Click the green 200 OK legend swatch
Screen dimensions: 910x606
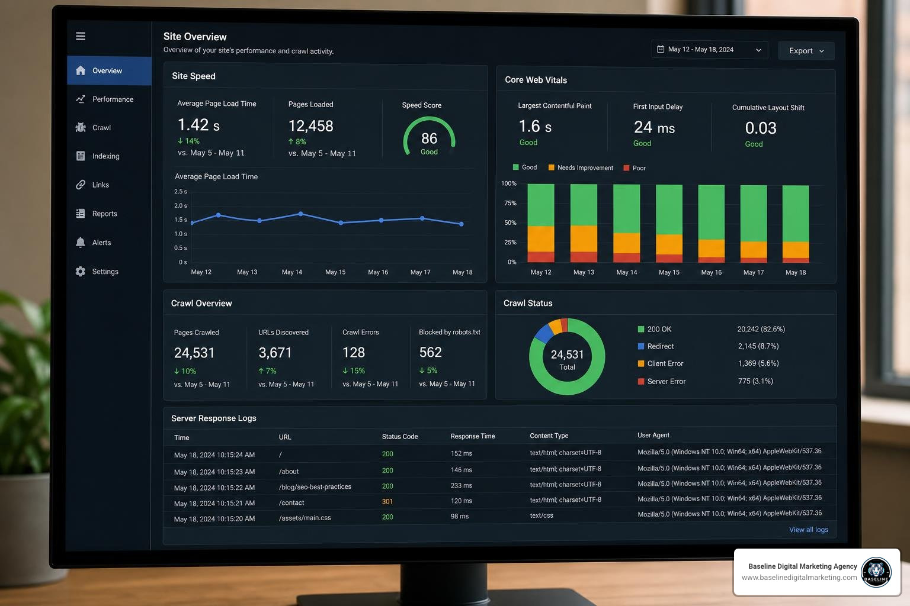(641, 329)
